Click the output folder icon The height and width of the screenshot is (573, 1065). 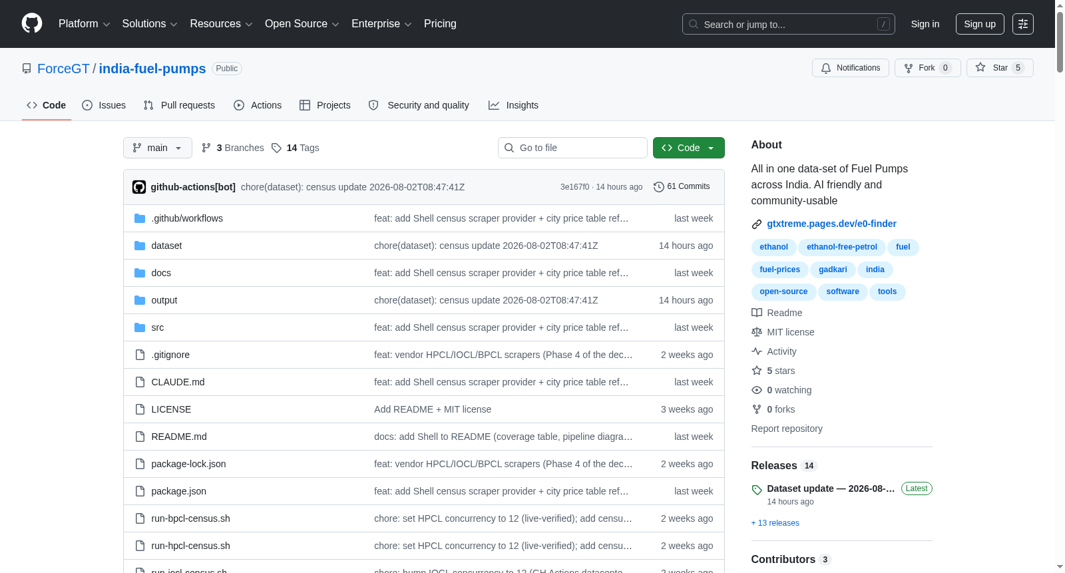point(140,300)
